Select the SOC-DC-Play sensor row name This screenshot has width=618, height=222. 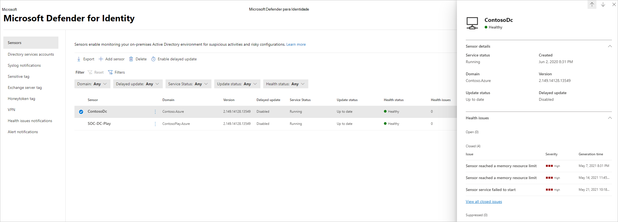(99, 123)
